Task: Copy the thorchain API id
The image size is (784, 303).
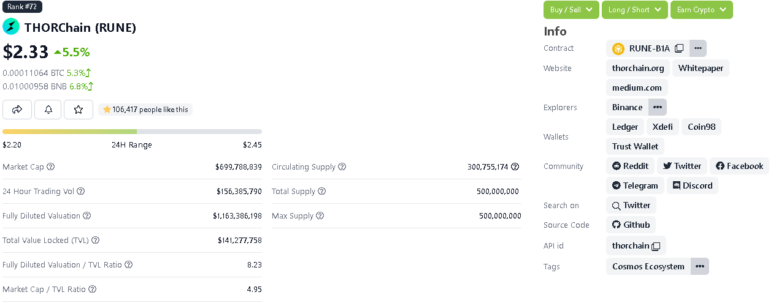Action: tap(656, 246)
